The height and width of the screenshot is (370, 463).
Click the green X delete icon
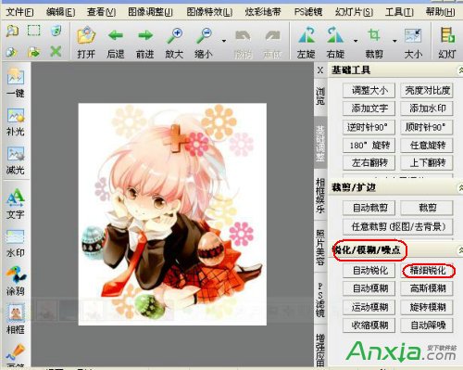coord(56,52)
